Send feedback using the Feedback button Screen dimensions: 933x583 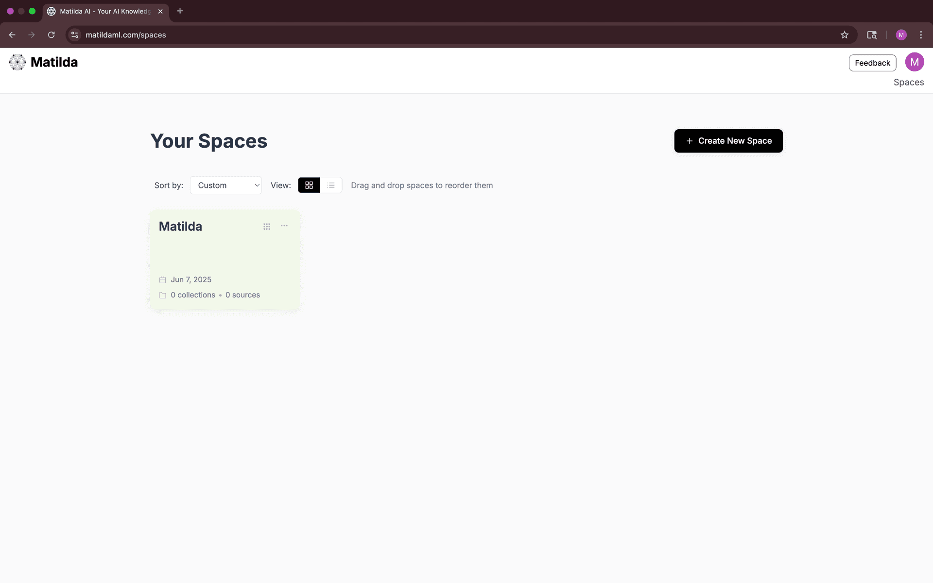[x=872, y=63]
